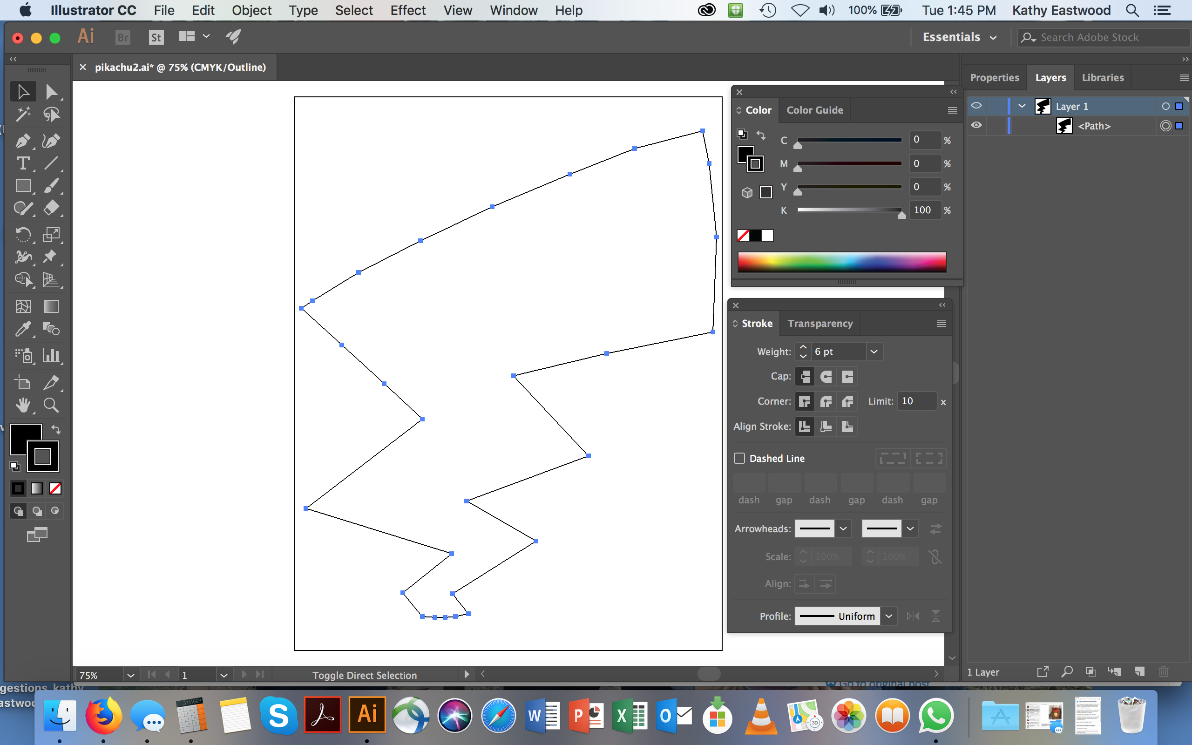Open the Effect menu

point(408,10)
